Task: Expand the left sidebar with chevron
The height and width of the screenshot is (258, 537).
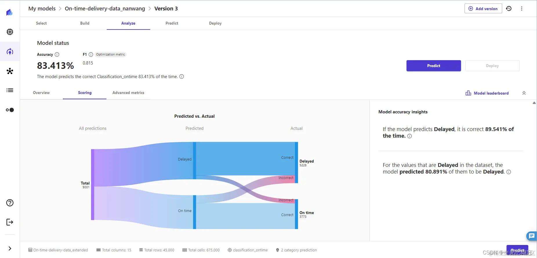Action: point(10,248)
